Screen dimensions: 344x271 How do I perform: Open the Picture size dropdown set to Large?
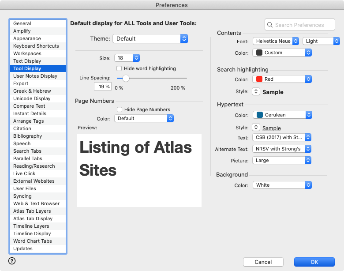click(282, 160)
